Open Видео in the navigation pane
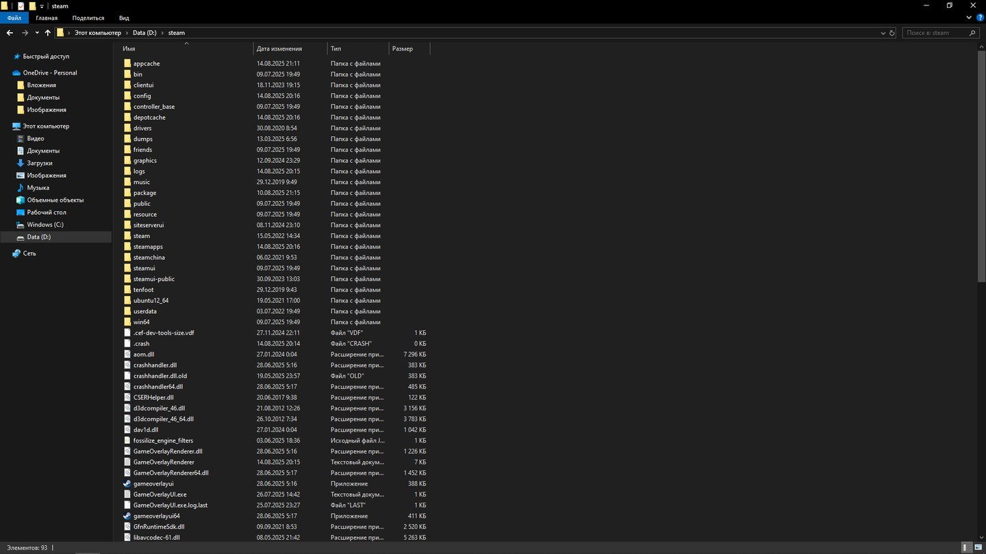Viewport: 986px width, 554px height. point(36,138)
